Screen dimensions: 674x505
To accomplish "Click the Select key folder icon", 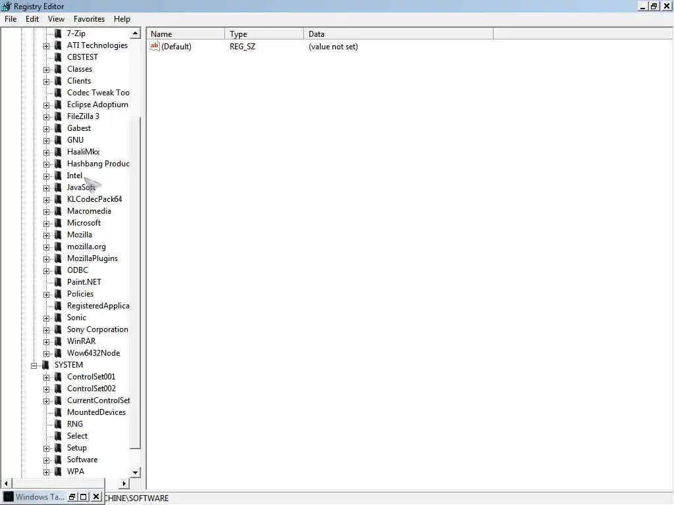I will click(58, 436).
